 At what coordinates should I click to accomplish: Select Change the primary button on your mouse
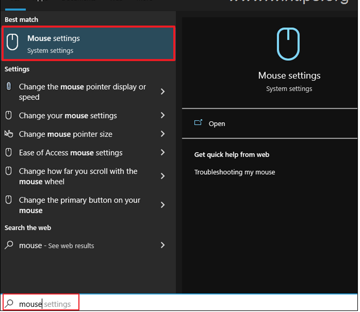tap(79, 205)
